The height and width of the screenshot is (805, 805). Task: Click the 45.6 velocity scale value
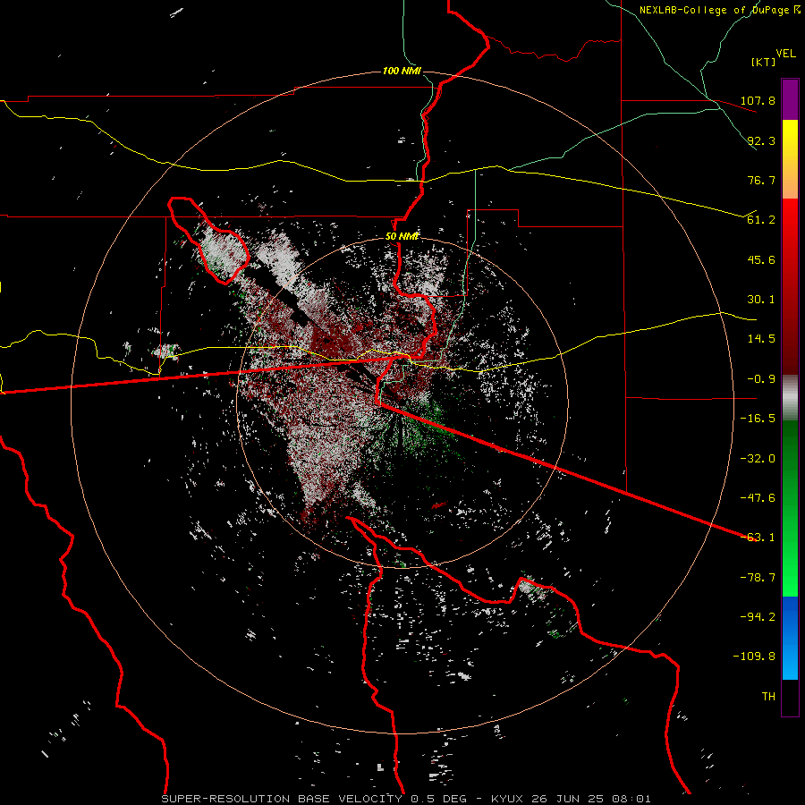point(761,259)
